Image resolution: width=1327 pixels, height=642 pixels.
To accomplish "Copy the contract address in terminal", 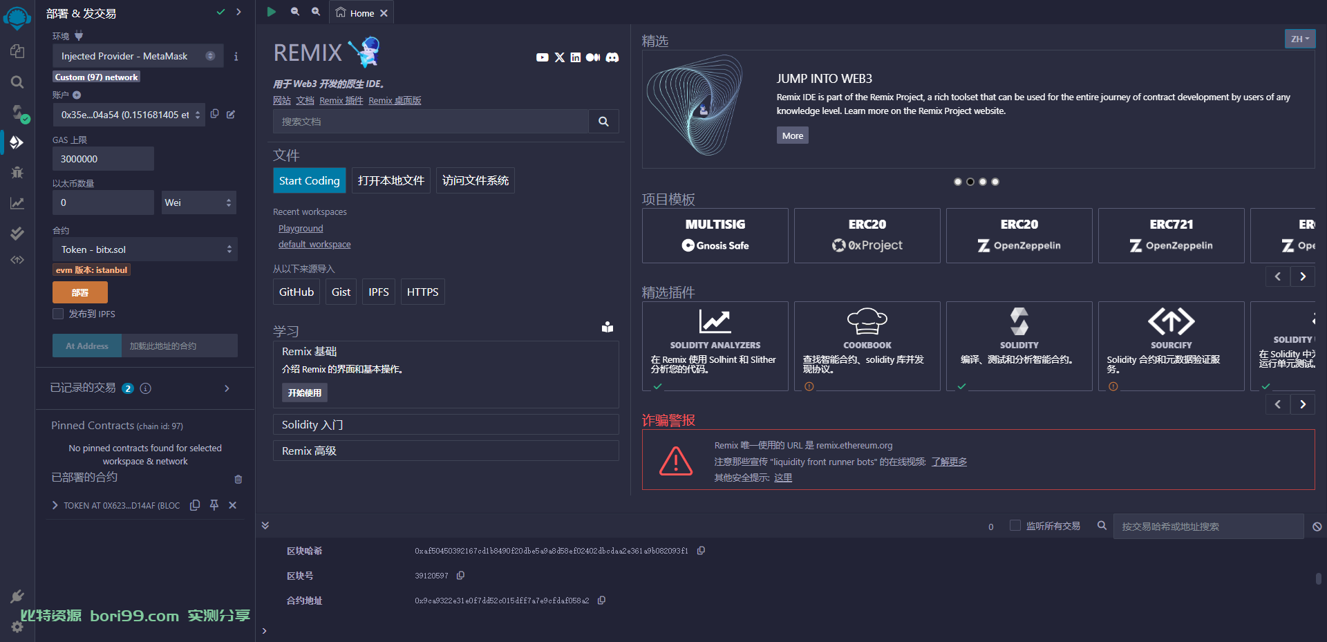I will 601,601.
